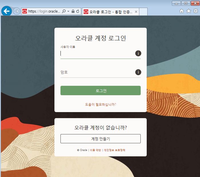
Task: Open the 이용 약관 link
Action: pos(95,150)
